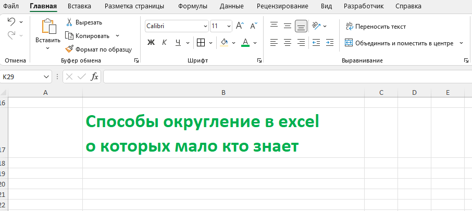Screen dimensions: 472x211
Task: Open the Файл tab
Action: point(11,6)
